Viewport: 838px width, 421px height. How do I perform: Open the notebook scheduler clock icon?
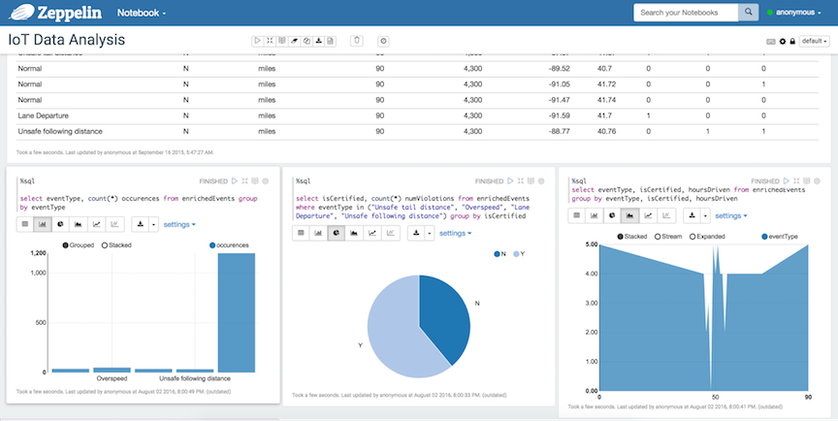(383, 41)
